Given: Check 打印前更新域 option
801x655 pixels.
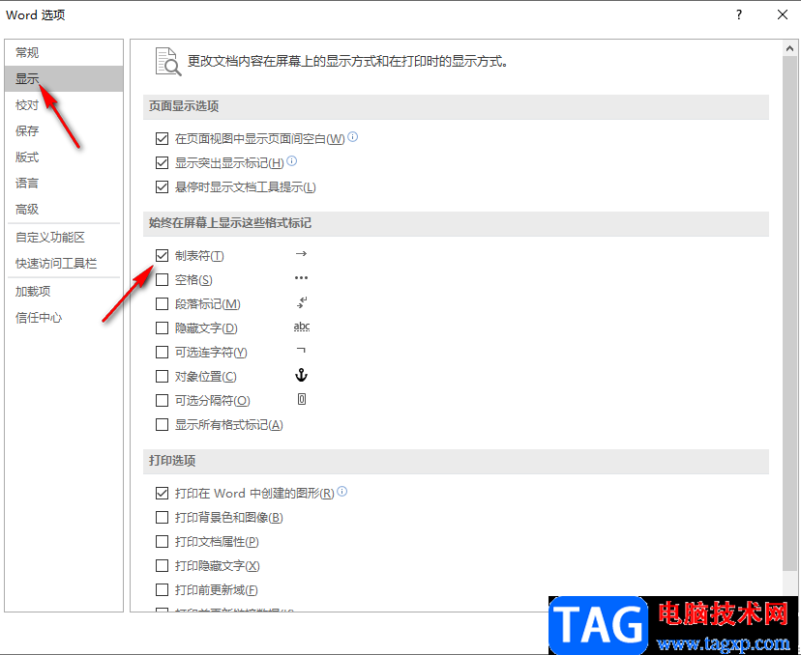Looking at the screenshot, I should tap(162, 589).
